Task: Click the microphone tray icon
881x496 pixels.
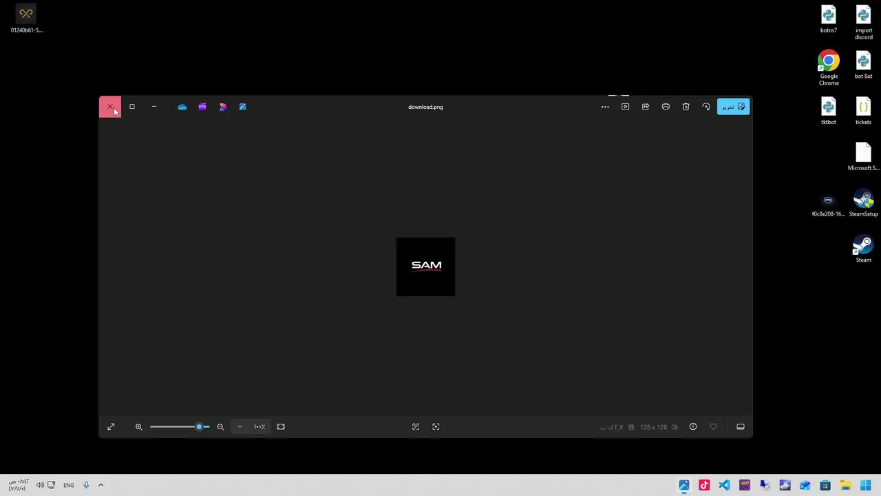Action: tap(86, 486)
